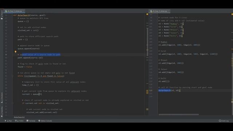Open the Structure tool window sidebar tab
The height and width of the screenshot is (131, 233).
2,98
